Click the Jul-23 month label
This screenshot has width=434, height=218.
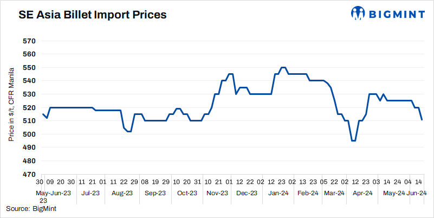90,193
